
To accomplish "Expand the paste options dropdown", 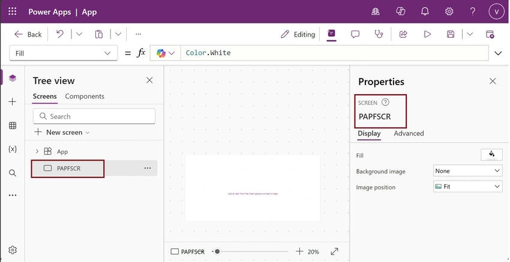I will [118, 34].
